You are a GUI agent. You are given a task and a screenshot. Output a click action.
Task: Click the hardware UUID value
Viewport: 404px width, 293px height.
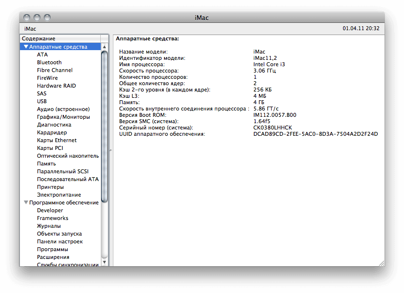click(x=315, y=134)
